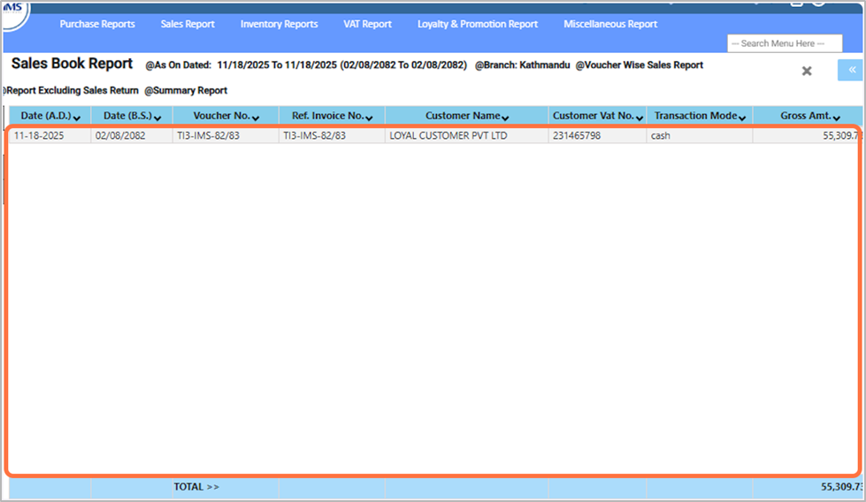Click Ref. Invoice No. column arrow
Screen dimensions: 866x502
(368, 118)
